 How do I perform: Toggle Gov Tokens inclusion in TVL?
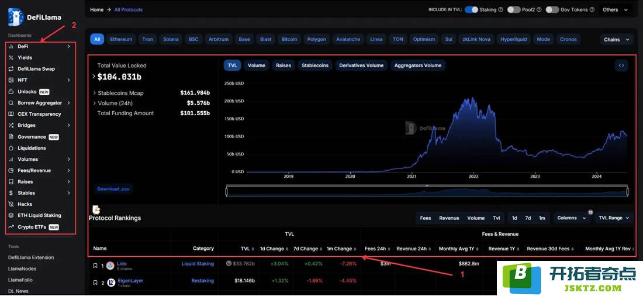[552, 9]
